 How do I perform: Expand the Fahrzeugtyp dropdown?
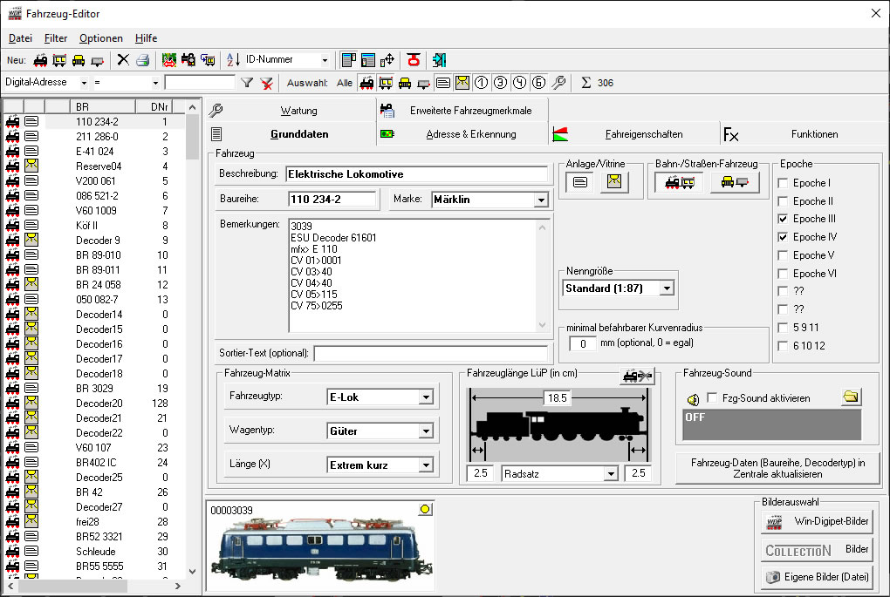[426, 397]
